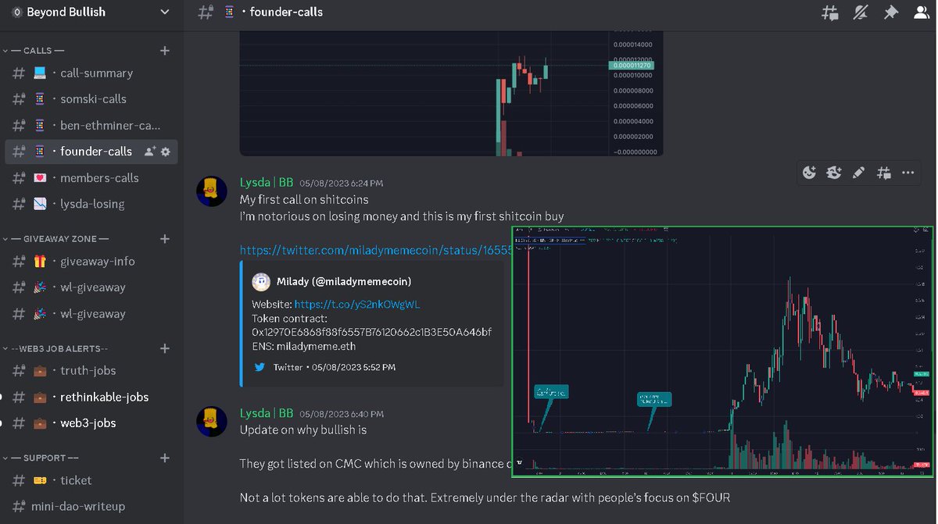The height and width of the screenshot is (524, 938).
Task: Open the lysda-losing channel
Action: (x=91, y=204)
